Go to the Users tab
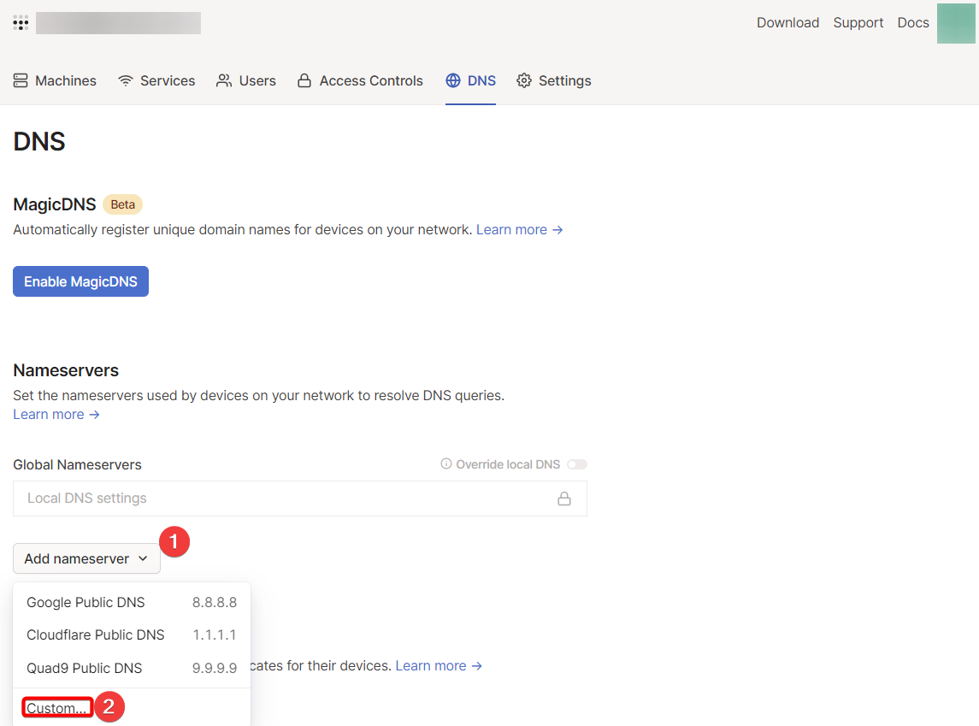 246,80
